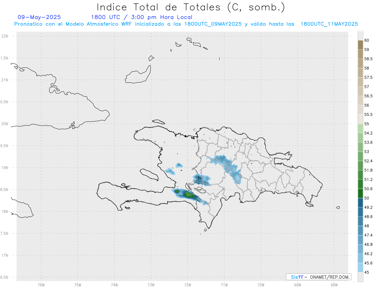Pick the lightest blue swatch between 45 and 45.6
The width and height of the screenshot is (375, 289).
(360, 267)
